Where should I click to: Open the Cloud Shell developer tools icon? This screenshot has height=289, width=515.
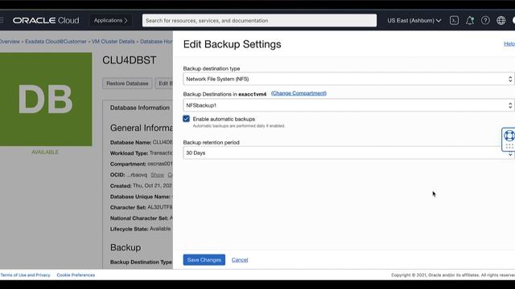[x=454, y=20]
